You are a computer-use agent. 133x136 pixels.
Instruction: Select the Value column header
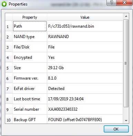[85, 17]
